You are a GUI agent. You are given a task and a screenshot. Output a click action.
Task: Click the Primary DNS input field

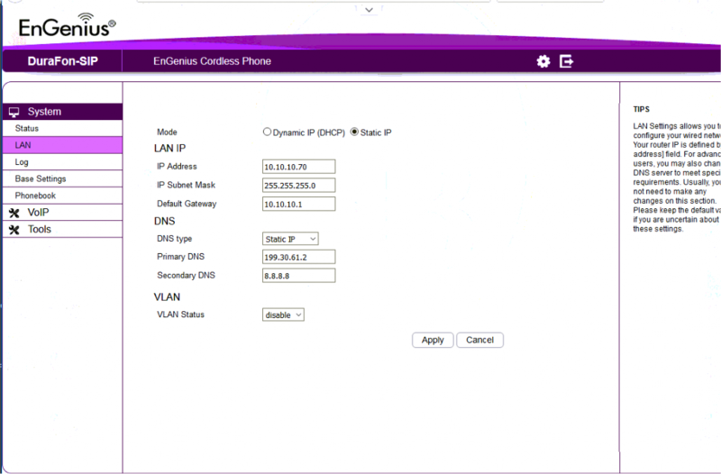[x=298, y=257]
